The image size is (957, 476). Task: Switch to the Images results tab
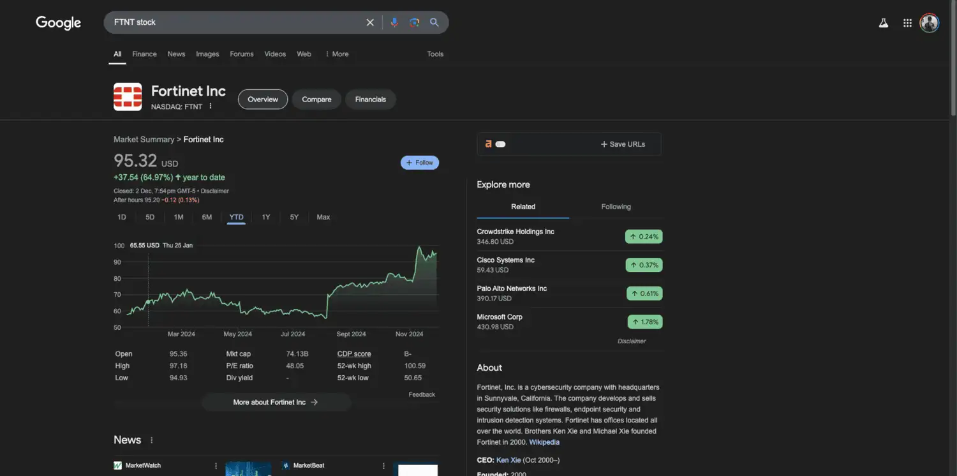[x=207, y=54]
